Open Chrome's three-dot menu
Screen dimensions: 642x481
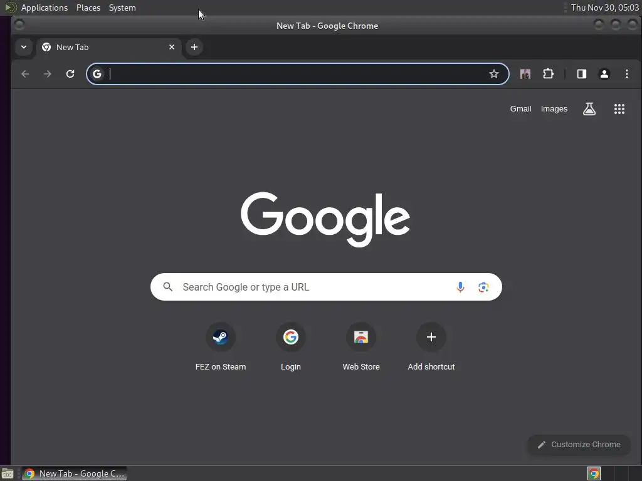627,74
